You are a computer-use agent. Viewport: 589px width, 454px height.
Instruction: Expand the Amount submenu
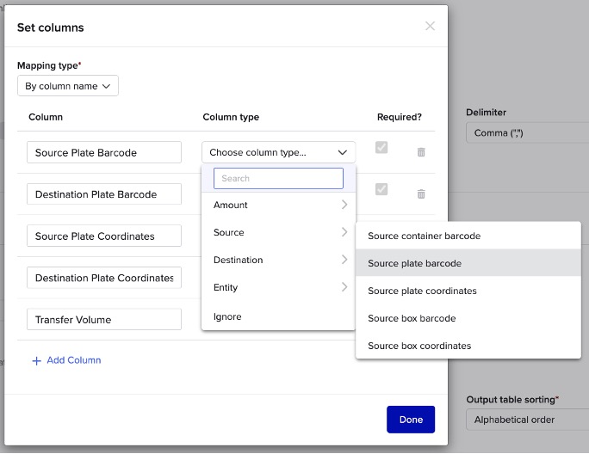[x=278, y=205]
